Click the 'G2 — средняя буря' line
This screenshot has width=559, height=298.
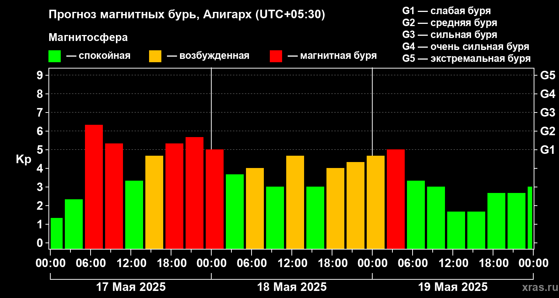pyautogui.click(x=449, y=23)
